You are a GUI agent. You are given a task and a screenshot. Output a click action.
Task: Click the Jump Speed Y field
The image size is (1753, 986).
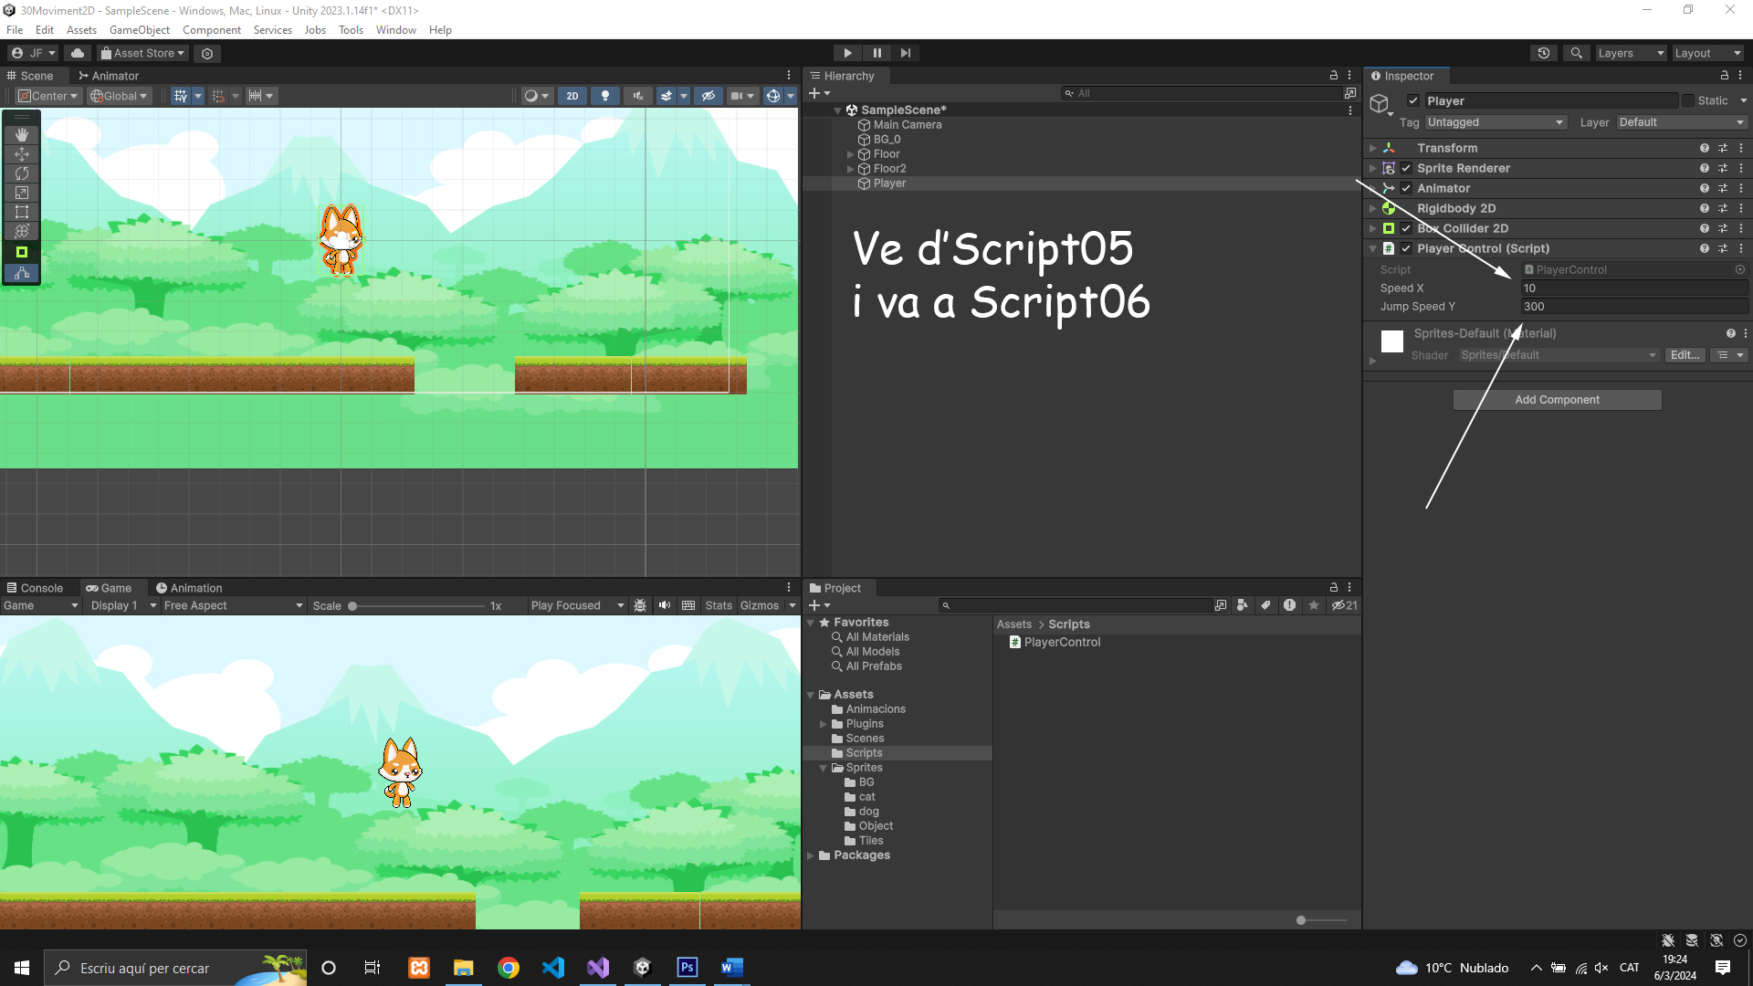click(1633, 307)
